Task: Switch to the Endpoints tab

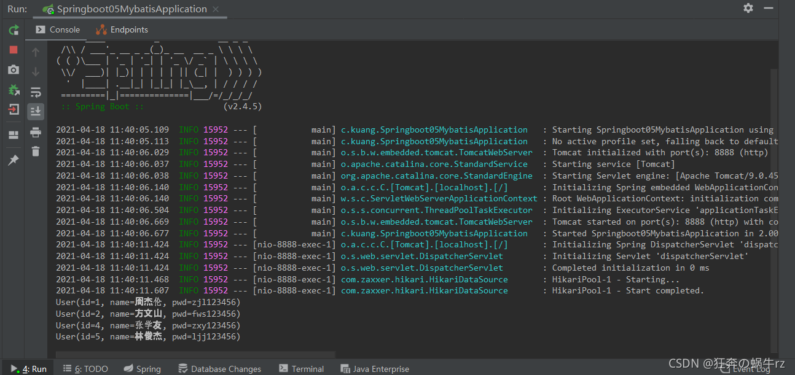Action: pos(122,29)
